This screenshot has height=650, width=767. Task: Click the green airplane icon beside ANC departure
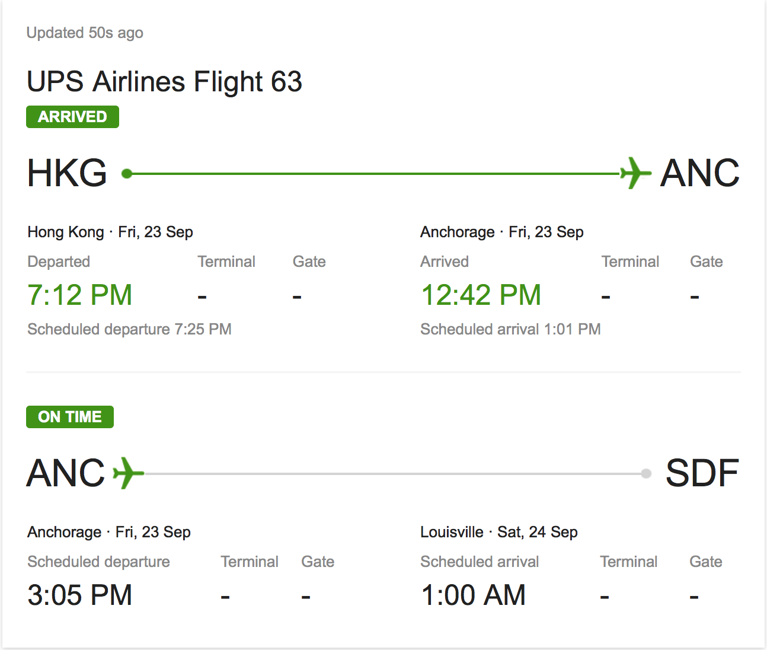click(x=129, y=473)
